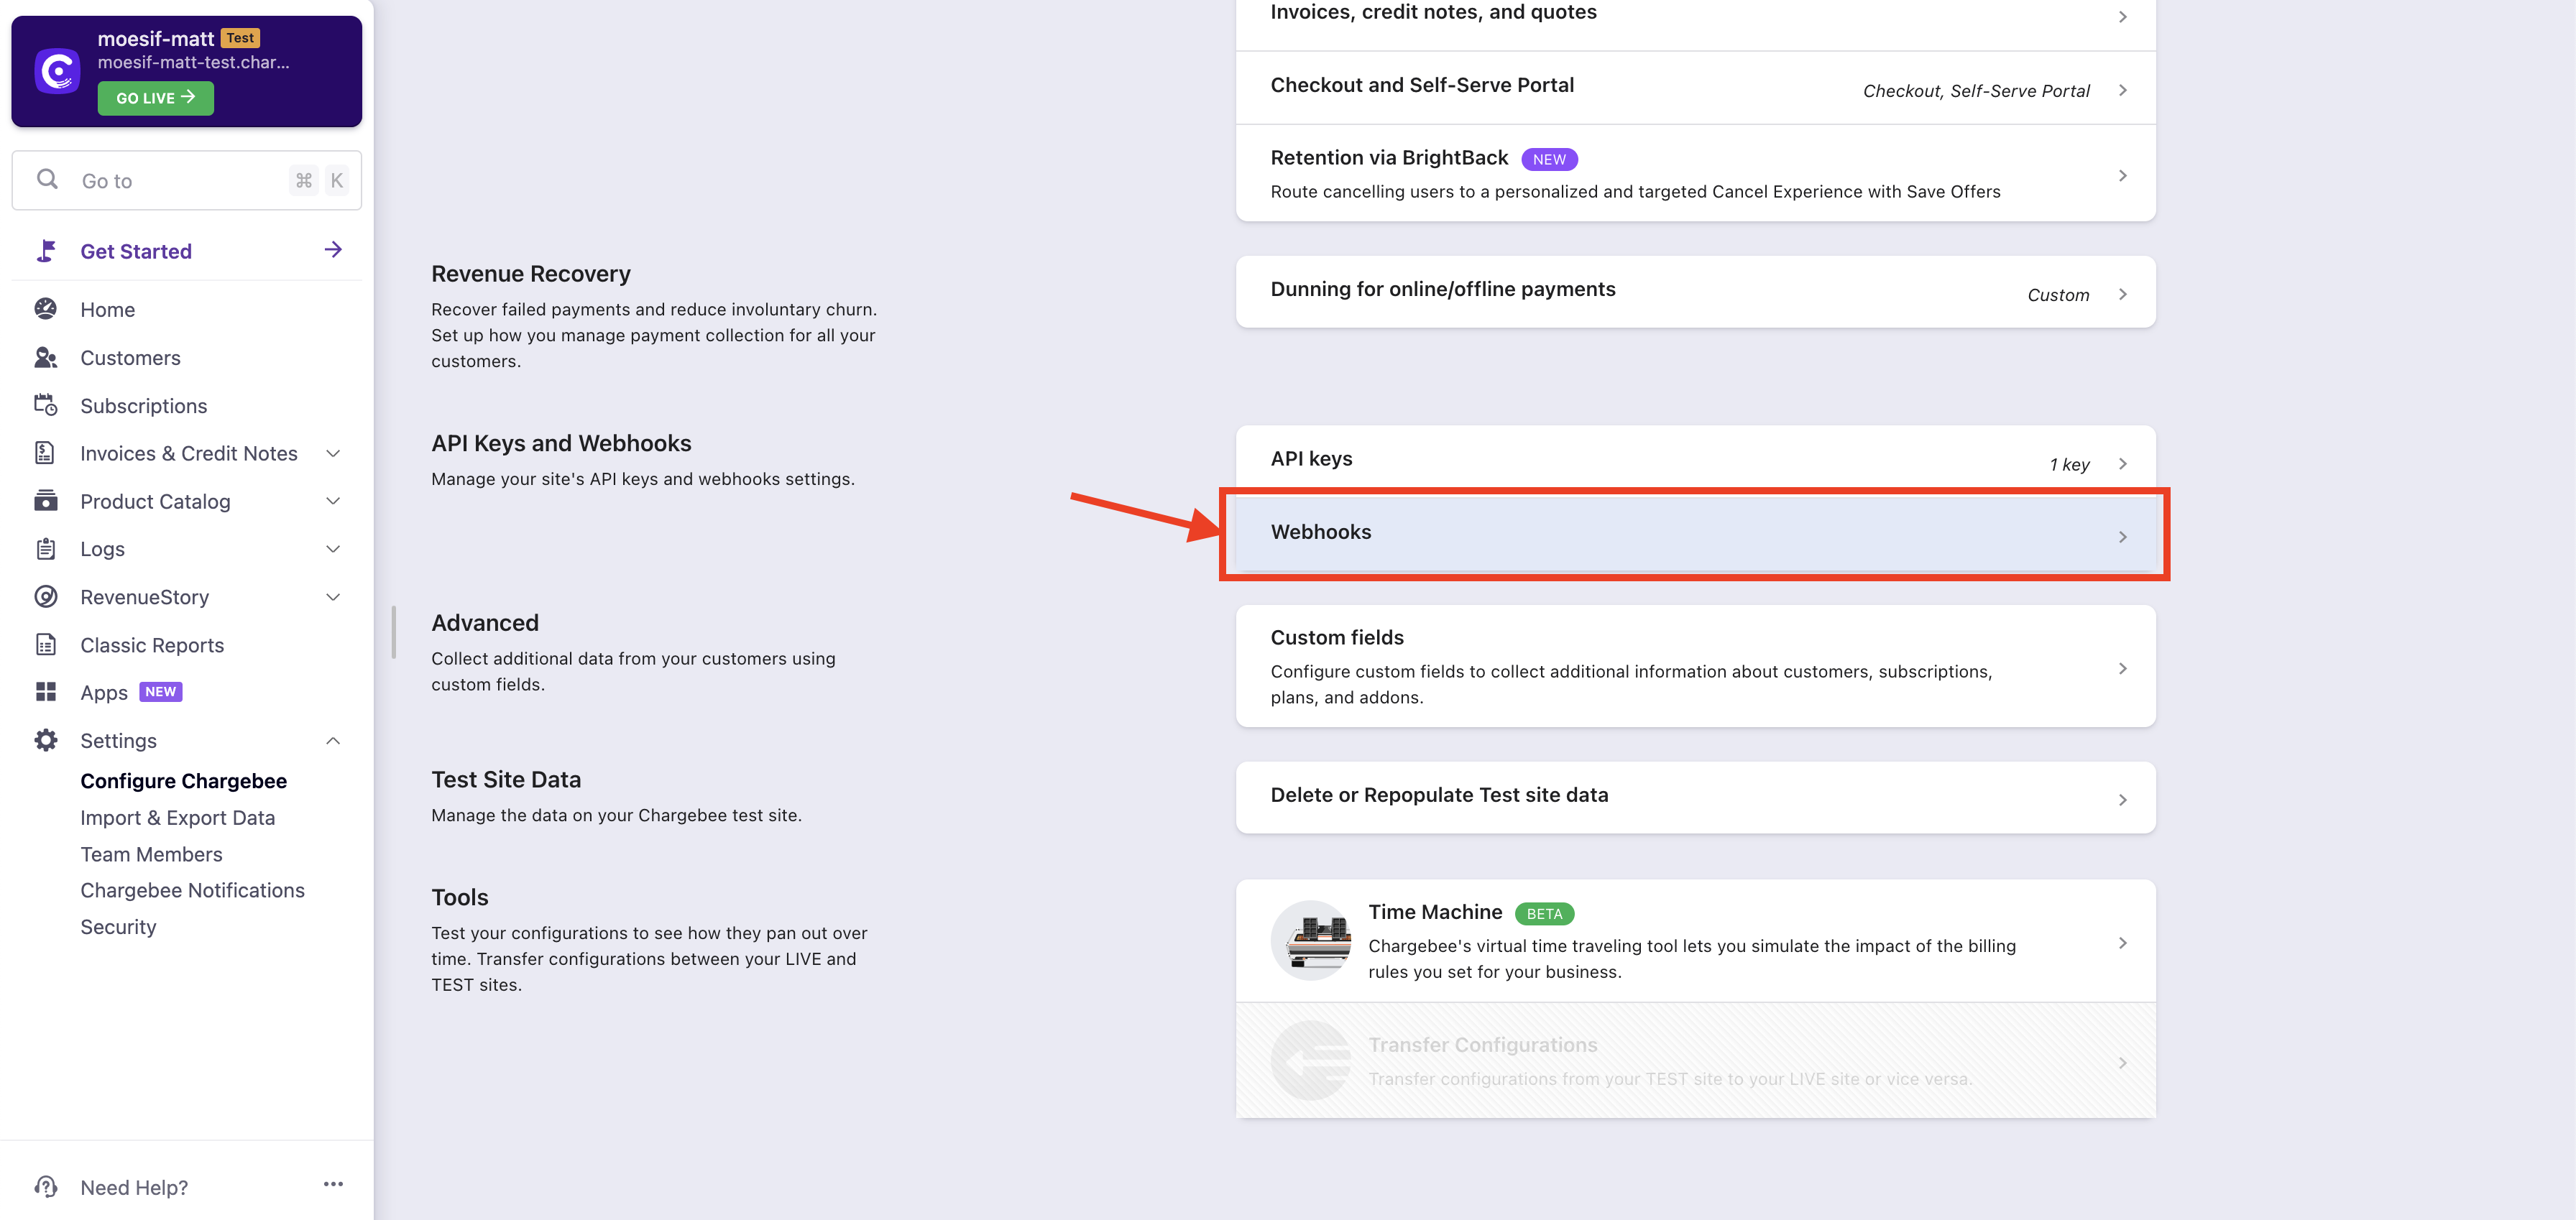Open Checkout and Self-Serve Portal
Screen dimensions: 2576x1220
point(1695,88)
